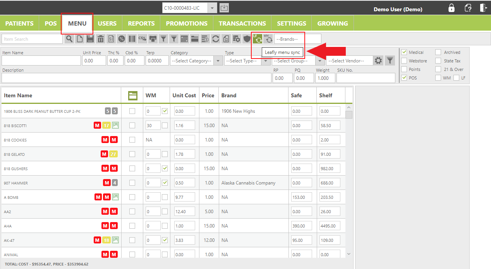Sort by Item Name column header
Viewport: 491px width, 269px height.
18,95
